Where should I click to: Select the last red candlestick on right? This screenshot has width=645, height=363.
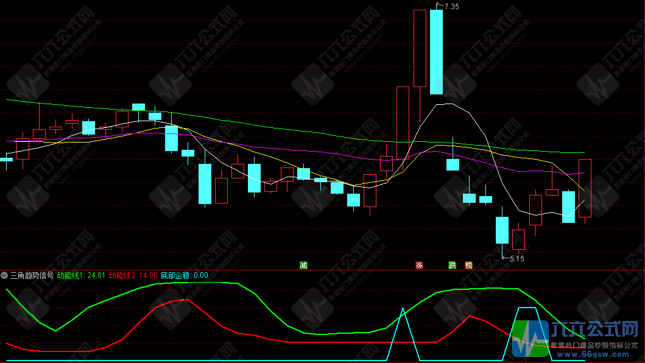coord(585,188)
